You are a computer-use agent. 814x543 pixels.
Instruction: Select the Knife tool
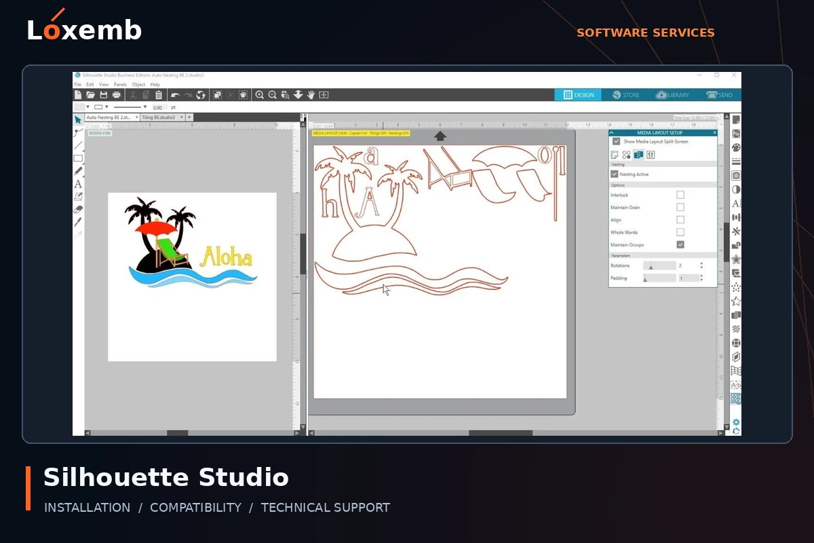click(79, 222)
